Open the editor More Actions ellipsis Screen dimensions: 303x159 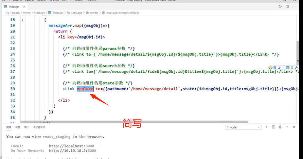(294, 7)
